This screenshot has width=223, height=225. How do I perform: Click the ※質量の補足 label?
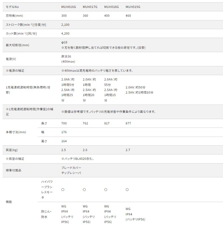pyautogui.click(x=15, y=159)
